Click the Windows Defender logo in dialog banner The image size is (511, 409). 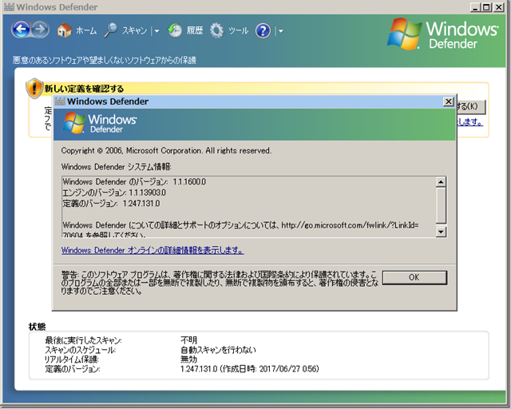click(100, 123)
